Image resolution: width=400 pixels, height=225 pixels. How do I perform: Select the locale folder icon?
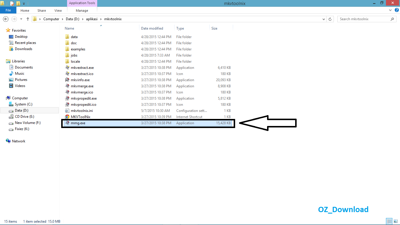(x=67, y=62)
